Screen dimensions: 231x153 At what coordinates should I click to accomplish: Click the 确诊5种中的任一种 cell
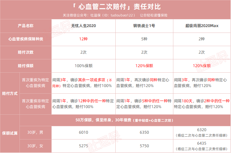(144, 104)
